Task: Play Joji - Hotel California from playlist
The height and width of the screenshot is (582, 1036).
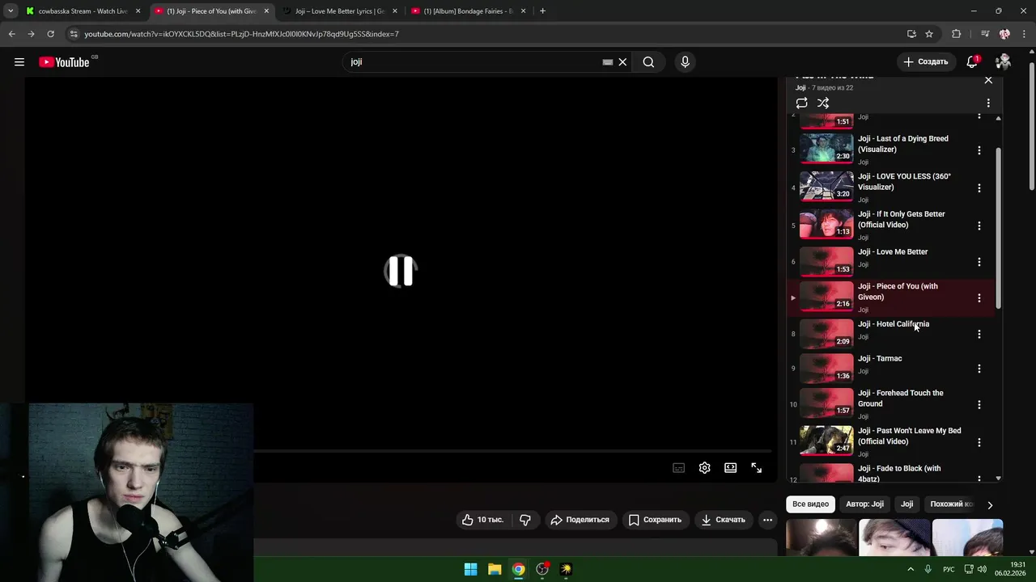Action: pos(894,324)
